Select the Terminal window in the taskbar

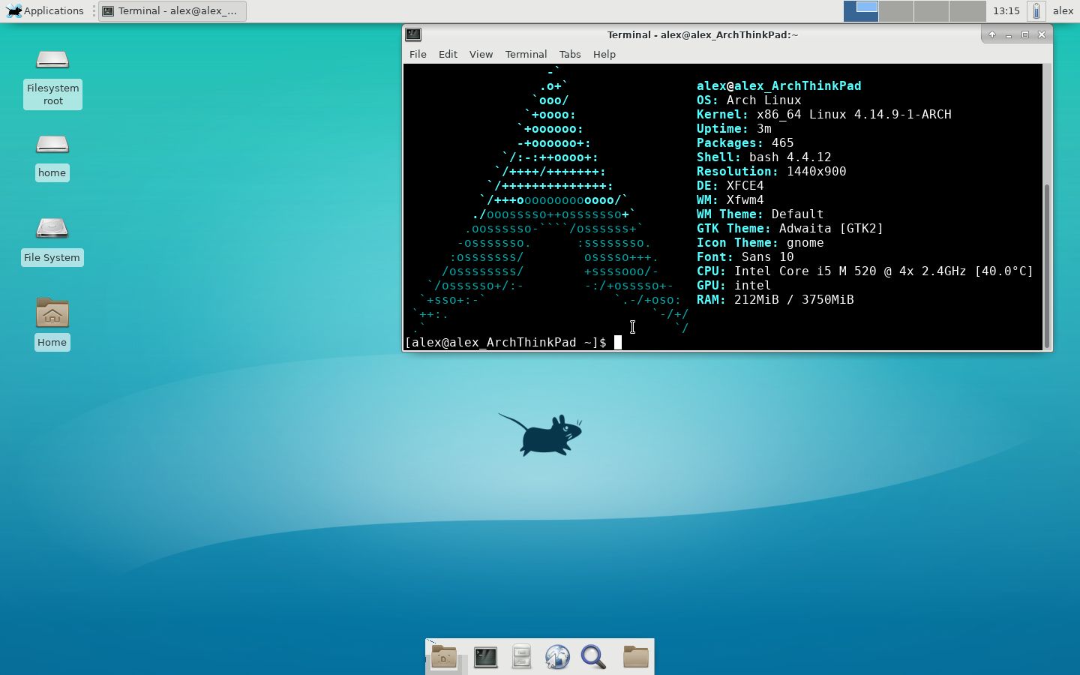pos(171,10)
